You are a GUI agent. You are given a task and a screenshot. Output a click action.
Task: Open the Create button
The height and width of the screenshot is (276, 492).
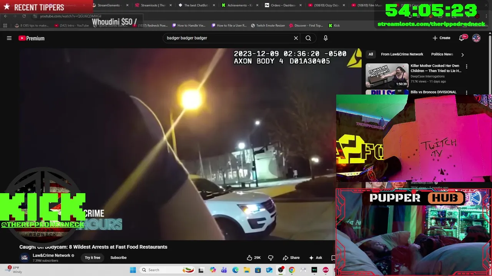(441, 38)
